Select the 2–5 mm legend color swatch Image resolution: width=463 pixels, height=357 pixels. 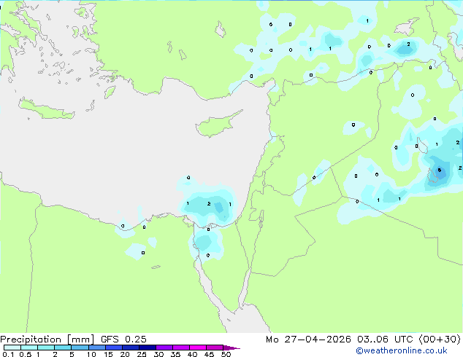(63, 348)
